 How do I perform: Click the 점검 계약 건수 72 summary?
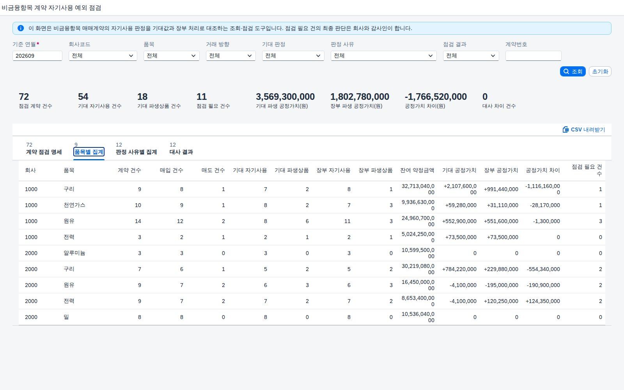coord(35,100)
